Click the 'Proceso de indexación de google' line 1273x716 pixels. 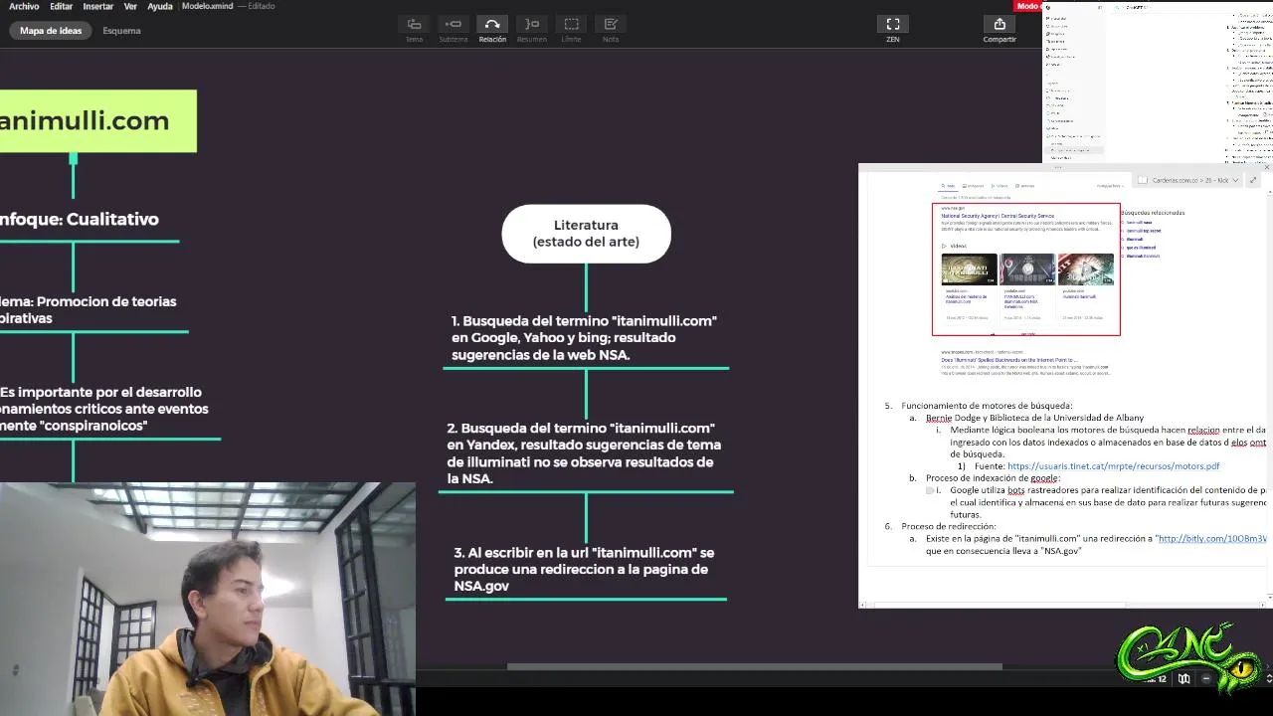click(x=993, y=478)
